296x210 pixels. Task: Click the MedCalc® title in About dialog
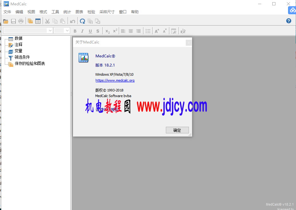tap(105, 56)
